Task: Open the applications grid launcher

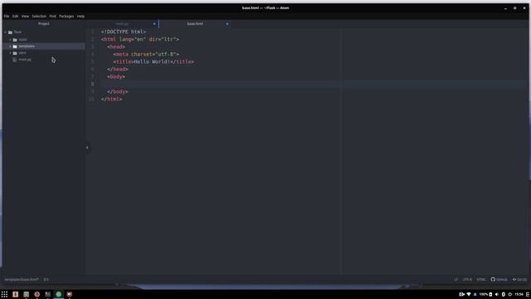Action: point(4,294)
